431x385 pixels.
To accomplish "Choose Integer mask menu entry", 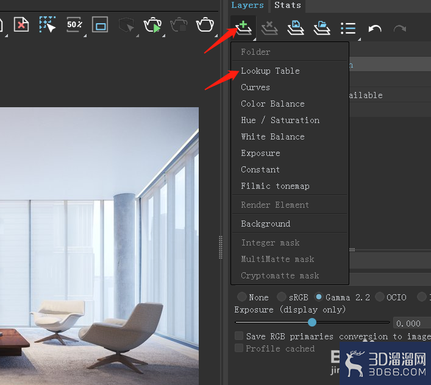I will point(290,242).
